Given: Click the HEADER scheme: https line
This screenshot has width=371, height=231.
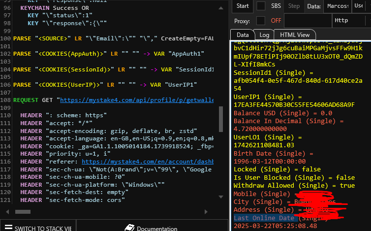Looking at the screenshot, I should (63, 115).
